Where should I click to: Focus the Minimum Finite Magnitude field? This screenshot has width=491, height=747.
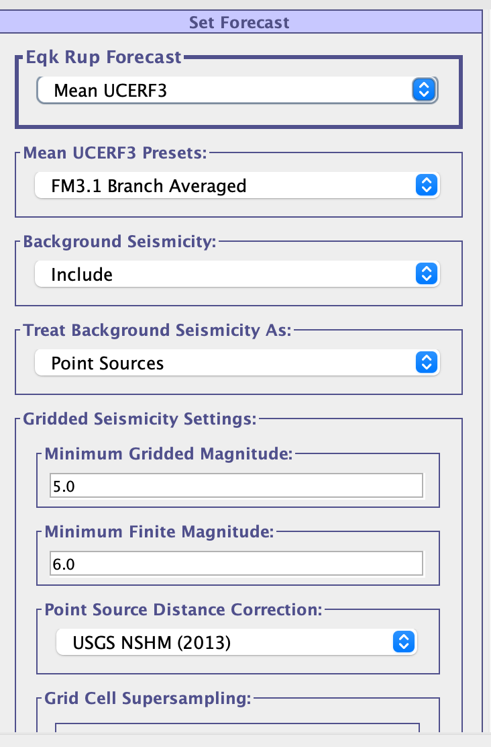click(236, 564)
